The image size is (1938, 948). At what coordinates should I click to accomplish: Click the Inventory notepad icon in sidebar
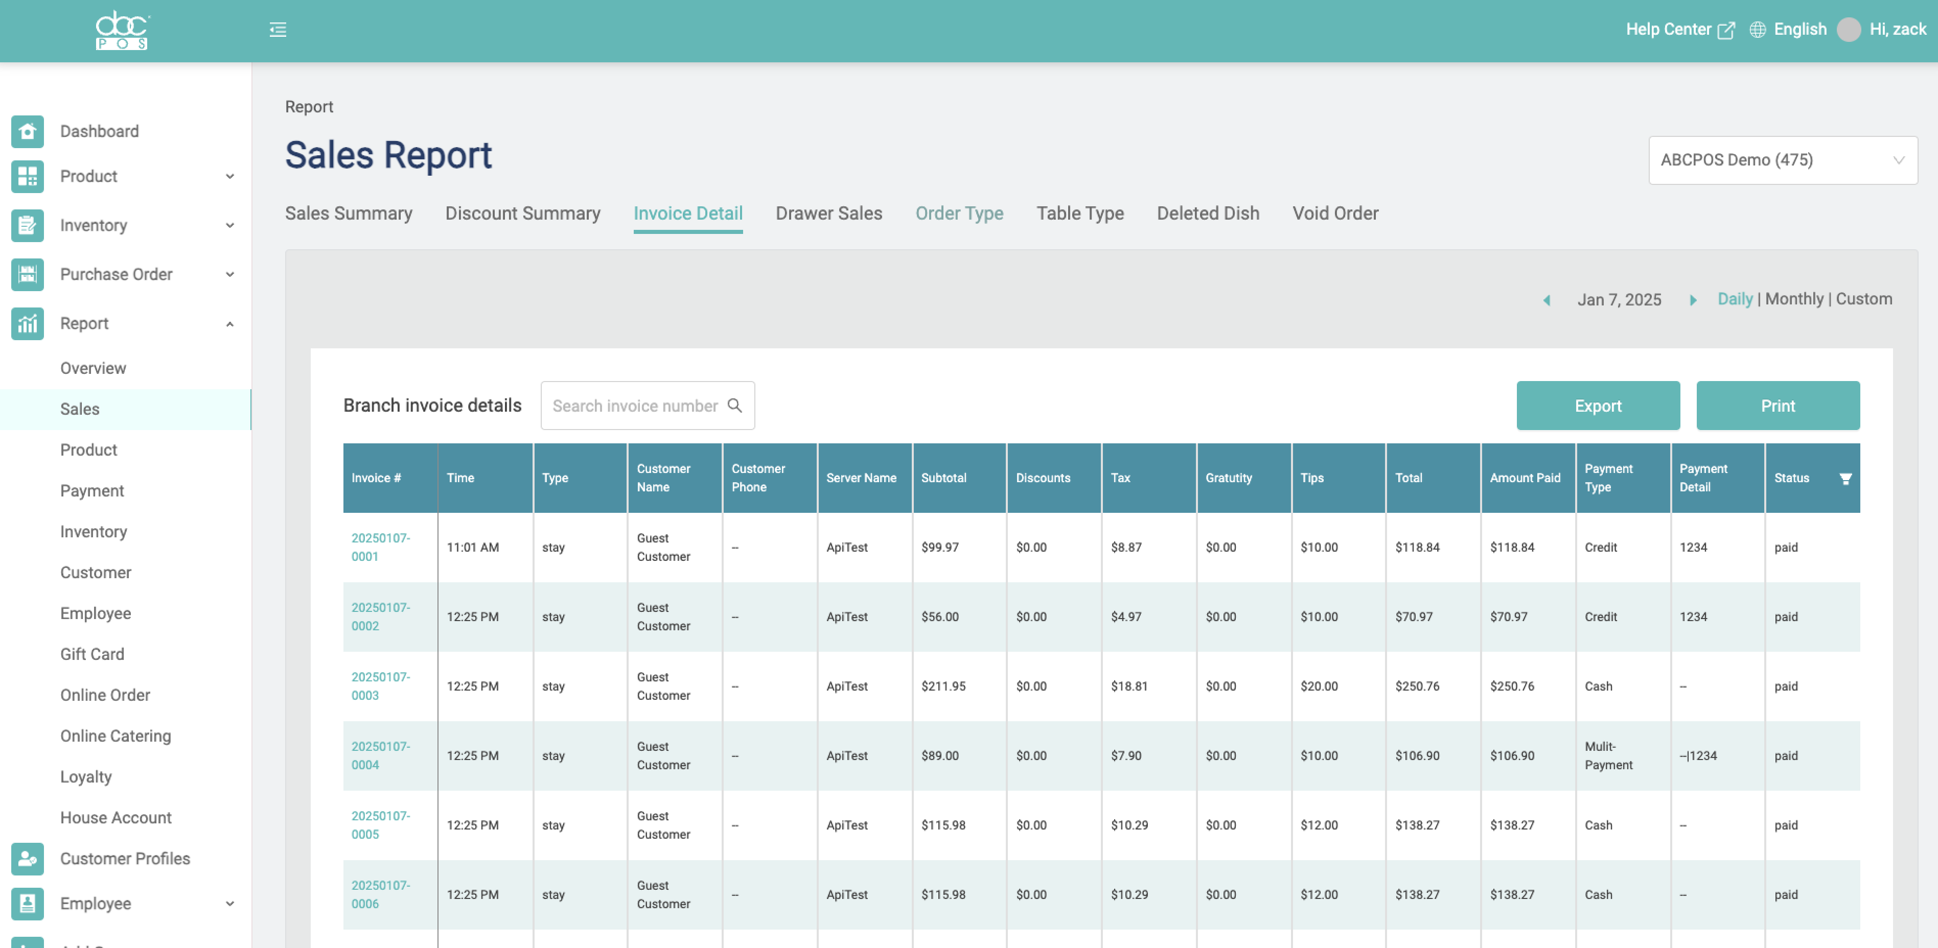(x=28, y=226)
